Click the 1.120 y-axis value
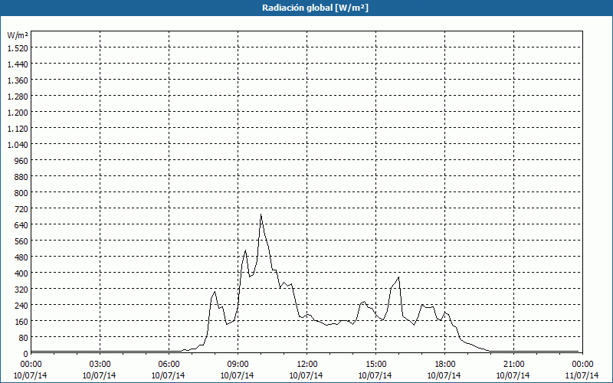The image size is (613, 383). [x=18, y=129]
